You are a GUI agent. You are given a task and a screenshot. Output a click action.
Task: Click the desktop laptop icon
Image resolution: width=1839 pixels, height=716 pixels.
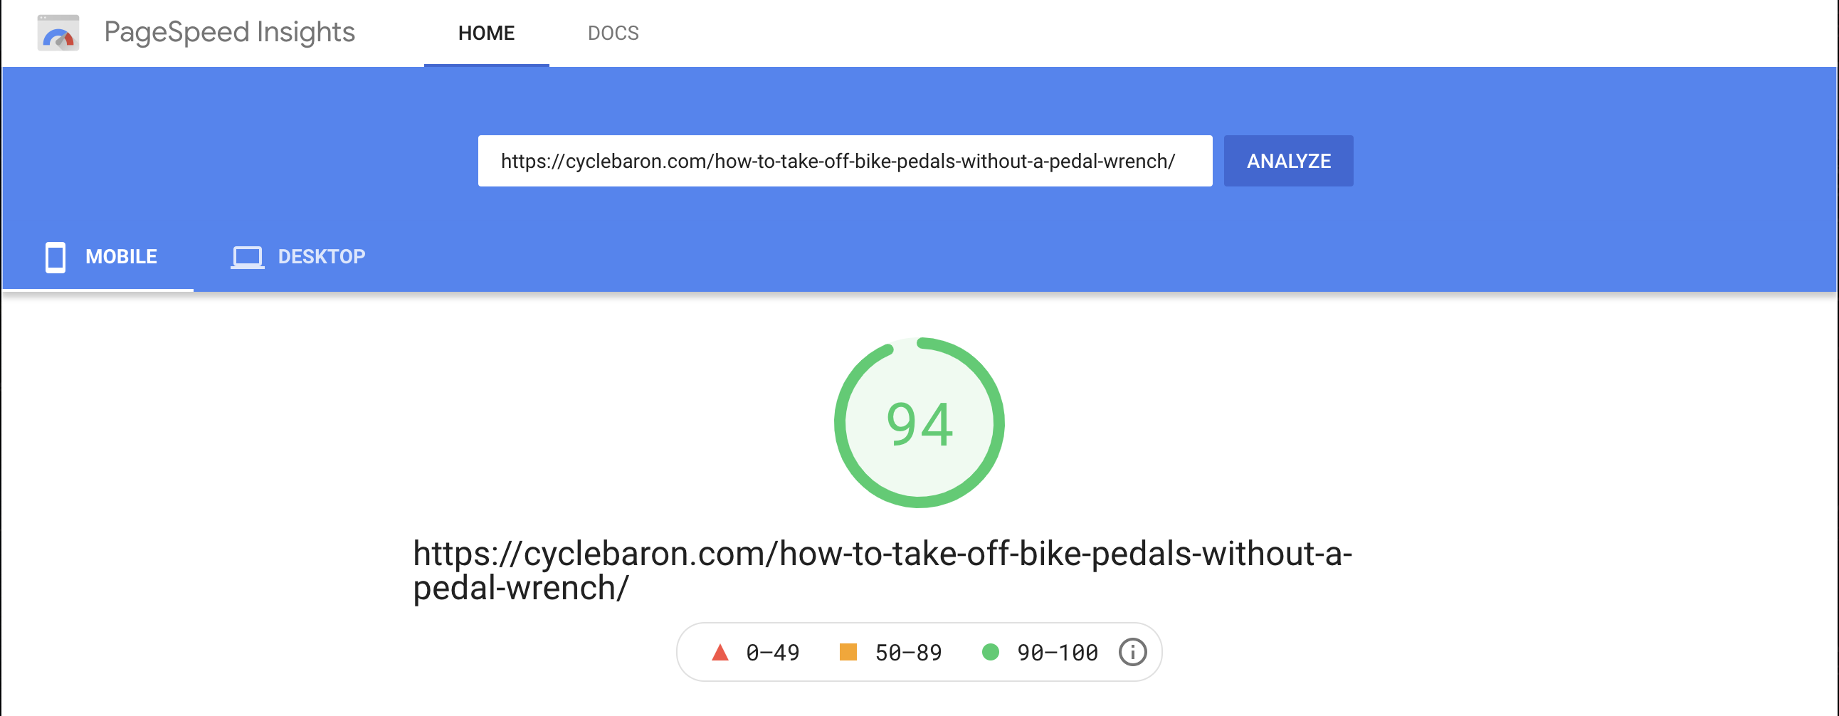248,257
